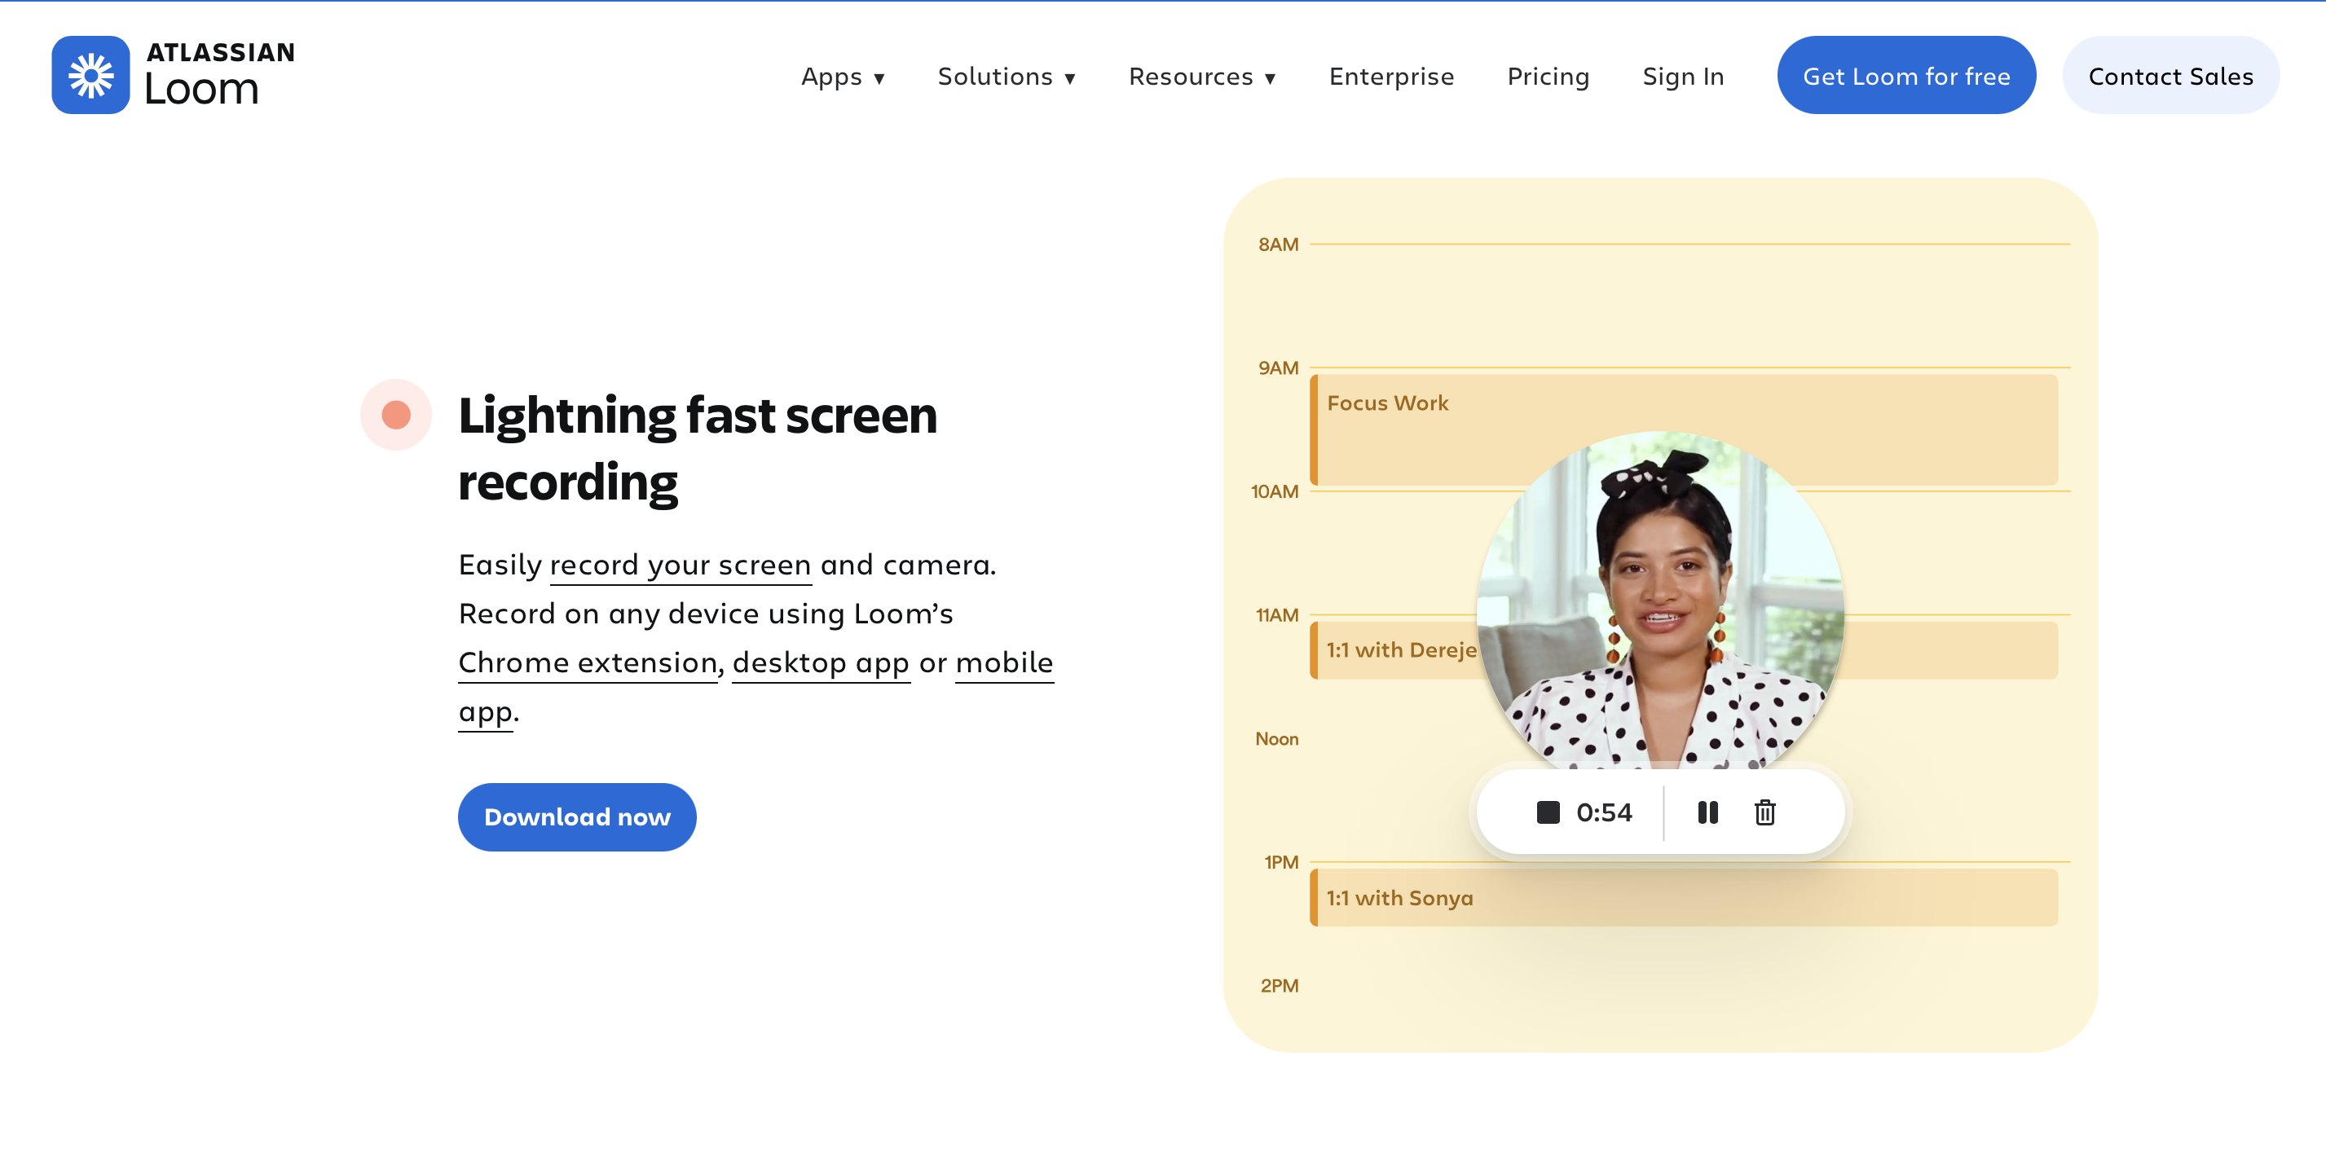The height and width of the screenshot is (1175, 2326).
Task: Pause the recording with pause icon
Action: click(x=1707, y=813)
